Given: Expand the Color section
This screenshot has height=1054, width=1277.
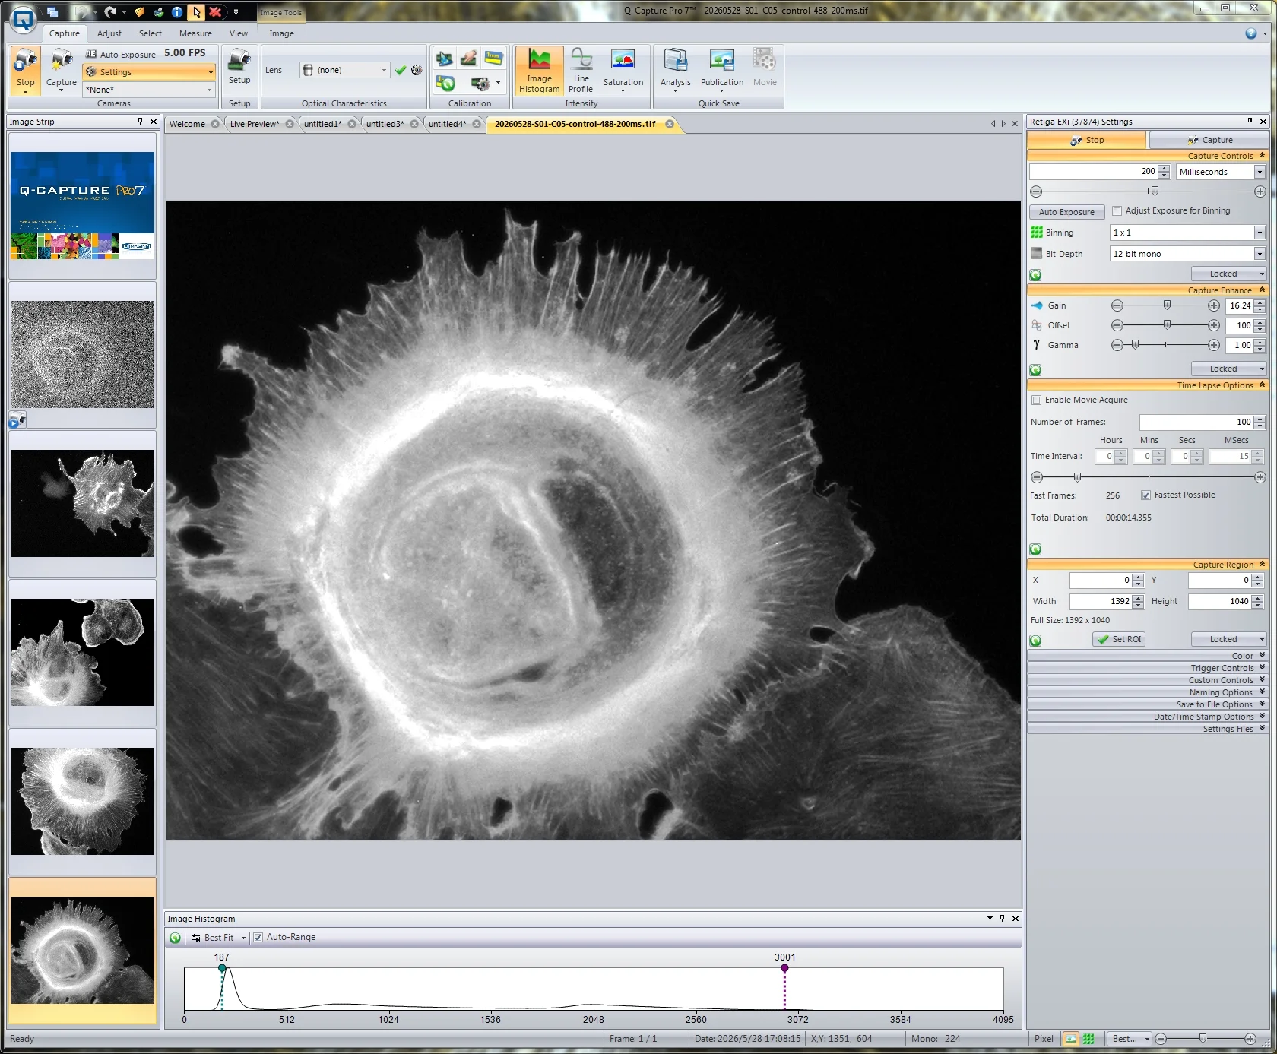Looking at the screenshot, I should click(1147, 656).
